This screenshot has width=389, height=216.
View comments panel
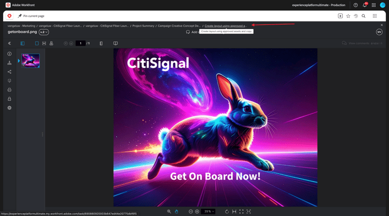point(362,43)
